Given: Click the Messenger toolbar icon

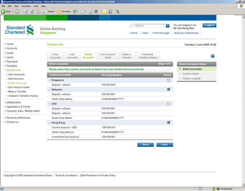Looking at the screenshot, I should point(117,11).
